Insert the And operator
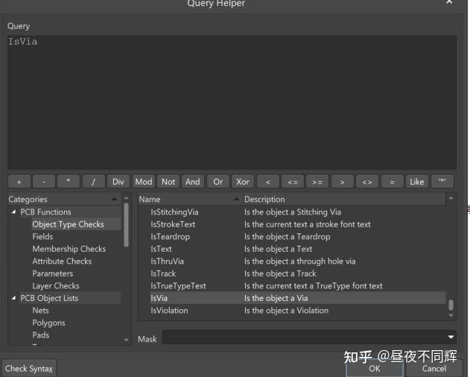This screenshot has width=470, height=377. tap(193, 182)
